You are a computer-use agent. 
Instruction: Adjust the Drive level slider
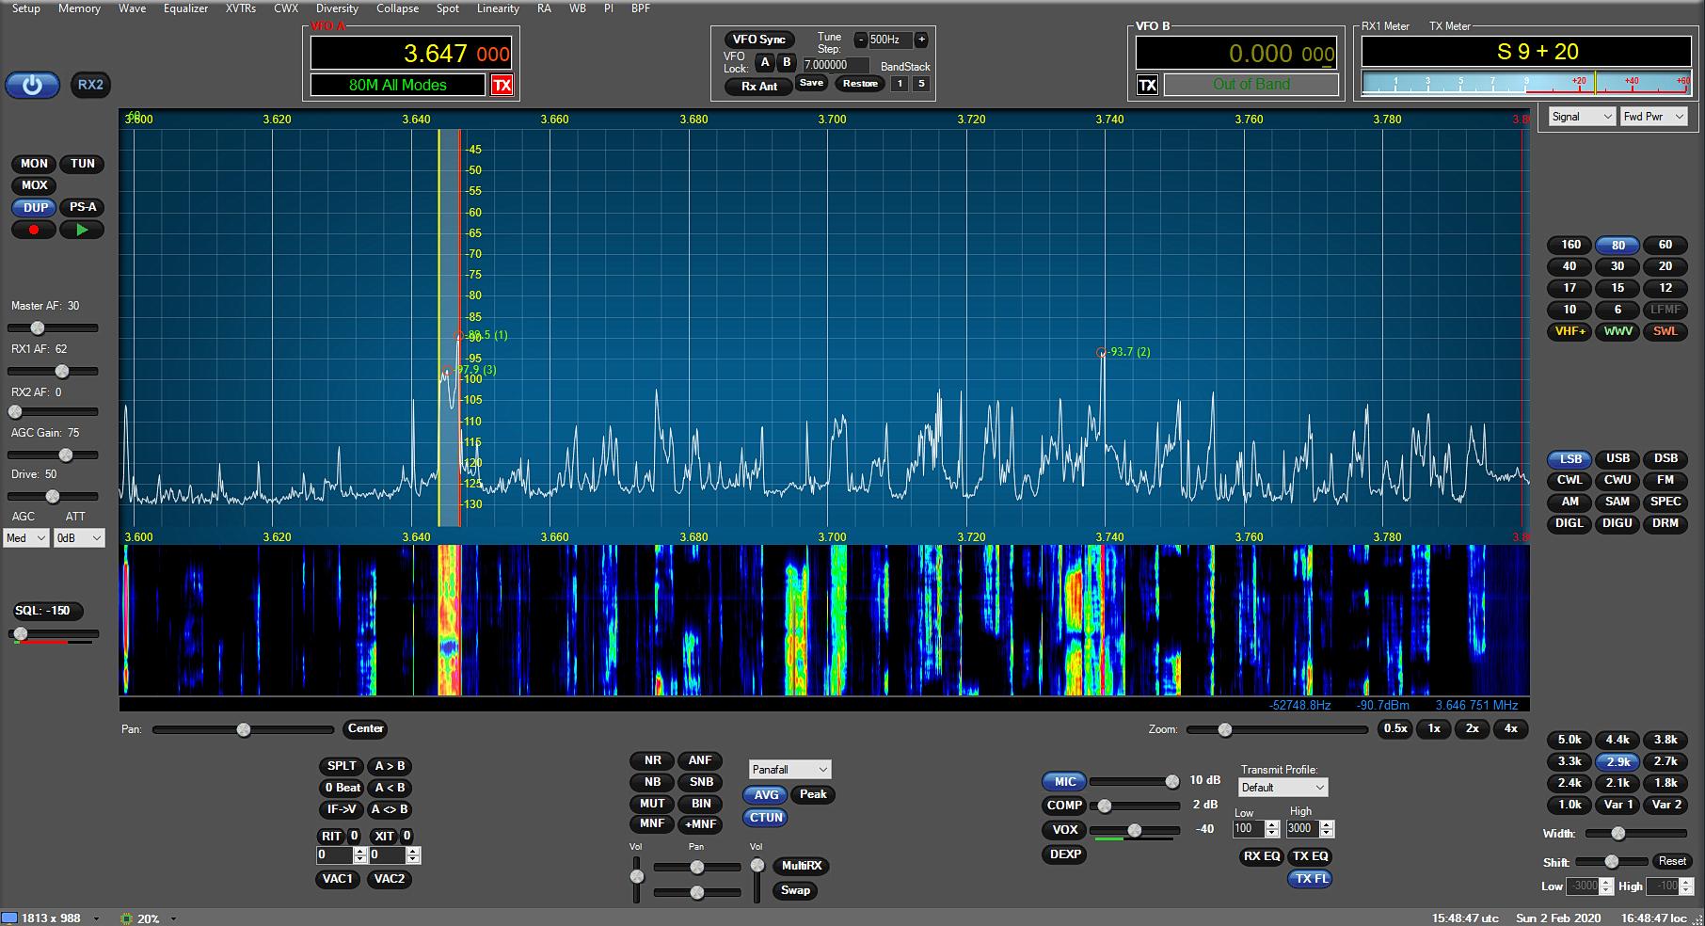53,496
